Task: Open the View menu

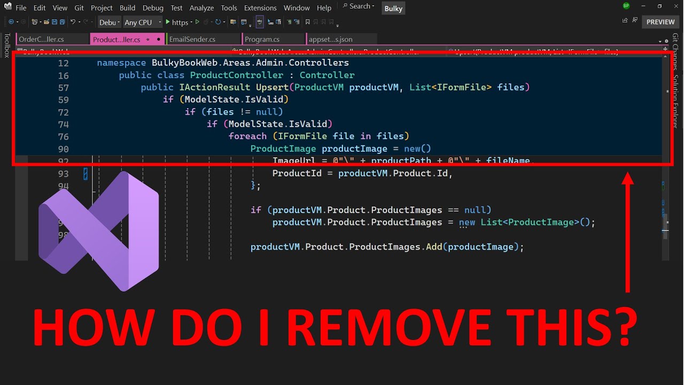Action: pos(60,8)
